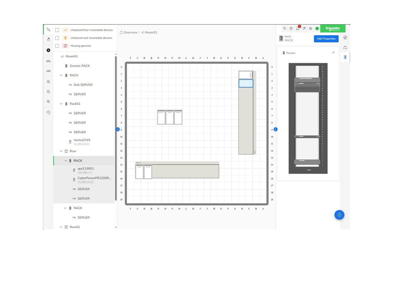Open the history panel icon
The width and height of the screenshot is (393, 295).
48,112
